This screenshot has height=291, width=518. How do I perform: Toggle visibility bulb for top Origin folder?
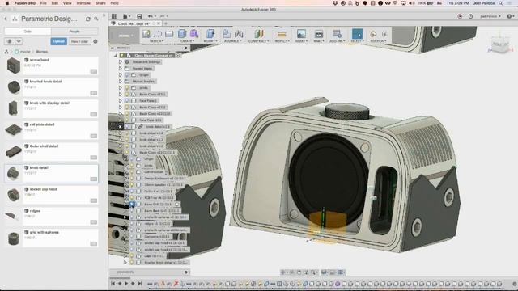(127, 75)
